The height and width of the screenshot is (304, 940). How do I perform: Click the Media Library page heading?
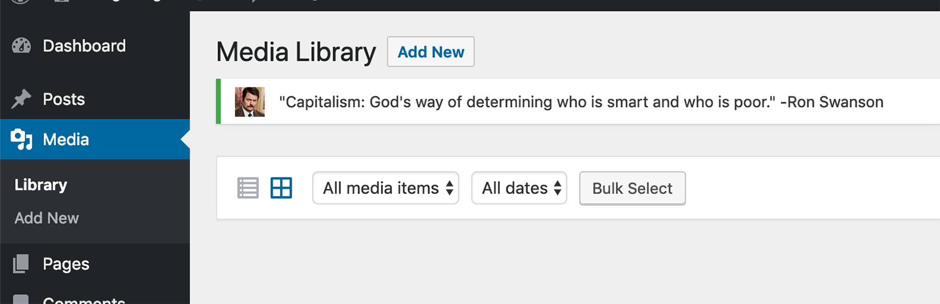(296, 52)
